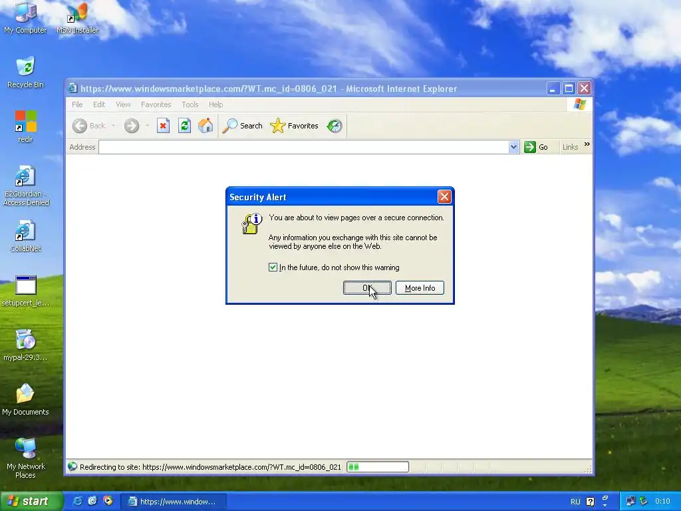The image size is (681, 511).
Task: Click More Info in Security Alert
Action: (x=420, y=287)
